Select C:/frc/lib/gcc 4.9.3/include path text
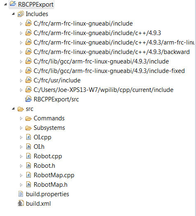Viewport: 196px width, 216px height. (x=101, y=61)
